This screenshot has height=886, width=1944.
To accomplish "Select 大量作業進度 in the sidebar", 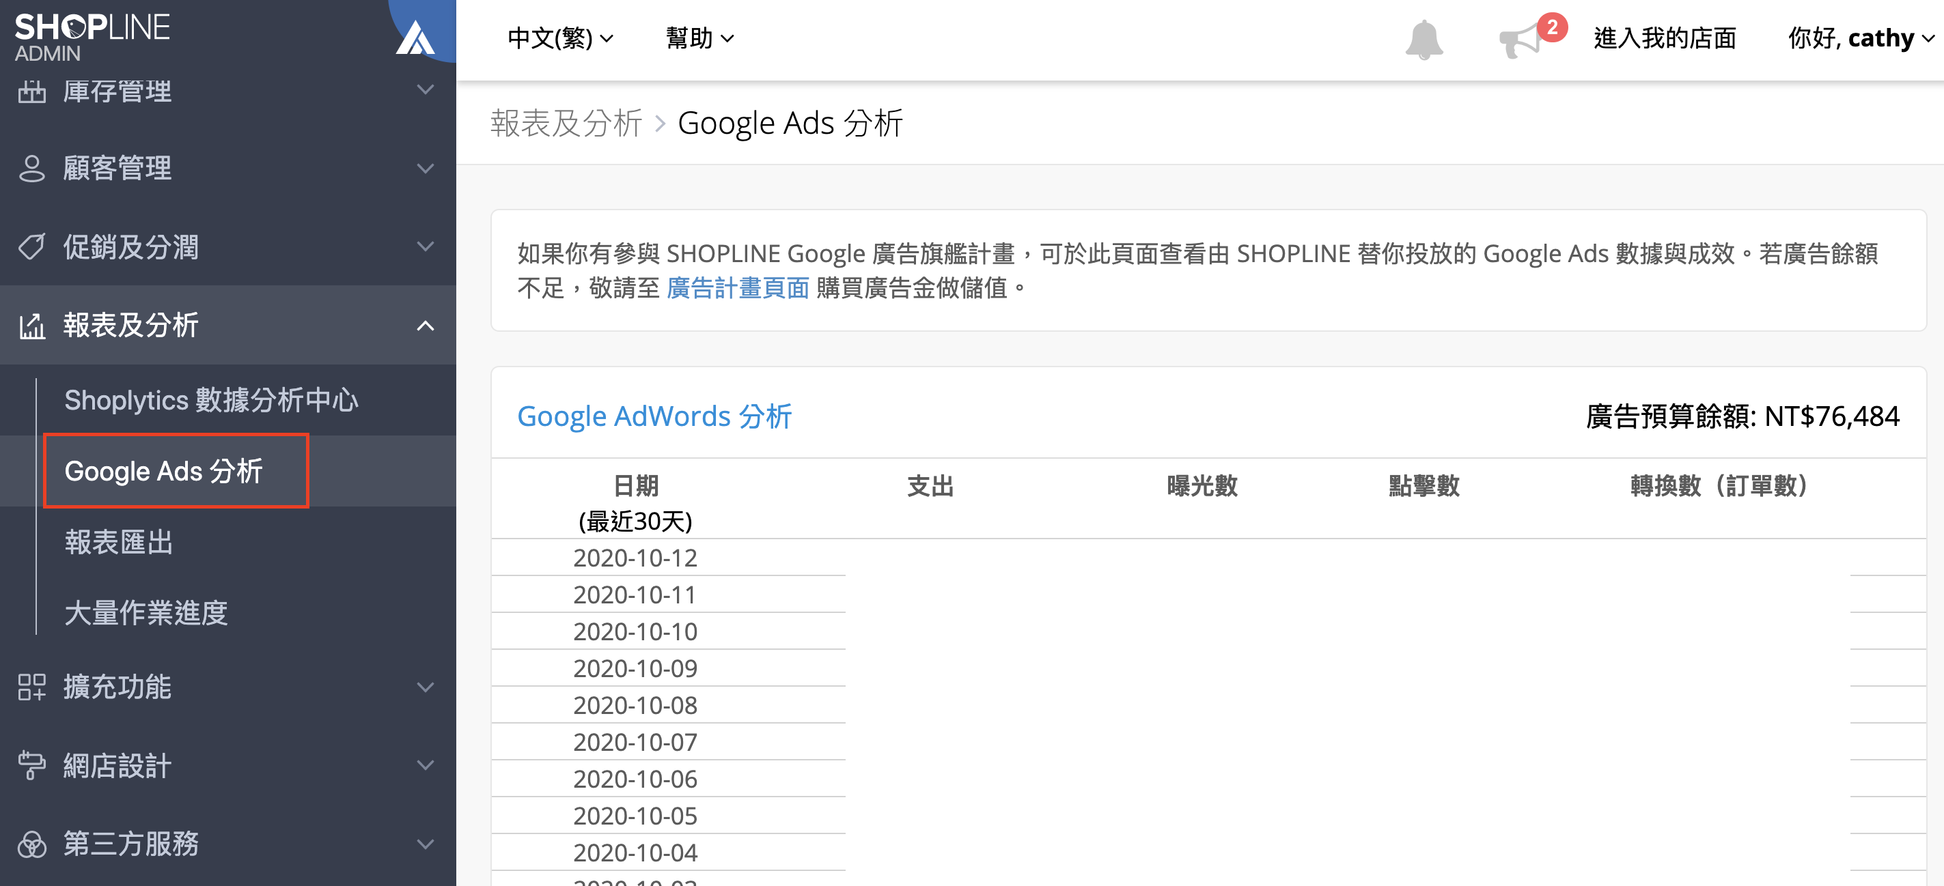I will 145,613.
